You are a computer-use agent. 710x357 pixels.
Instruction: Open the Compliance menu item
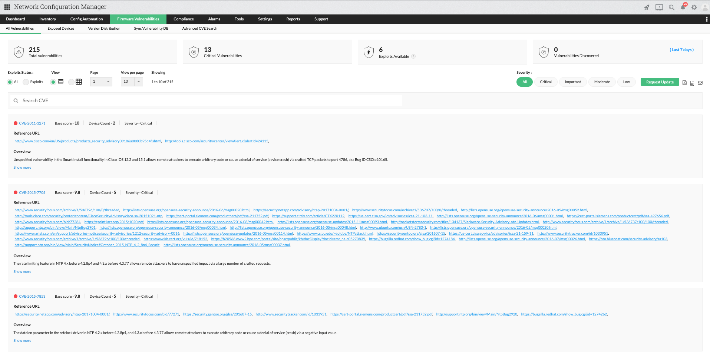[184, 19]
